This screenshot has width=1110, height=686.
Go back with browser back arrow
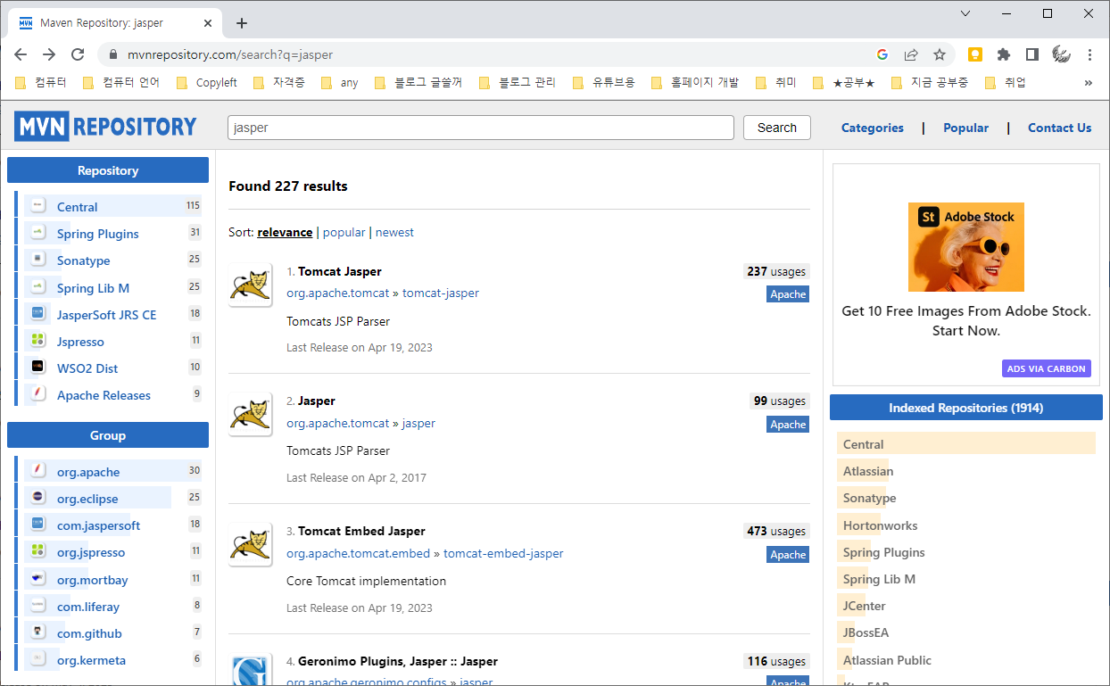click(x=21, y=54)
